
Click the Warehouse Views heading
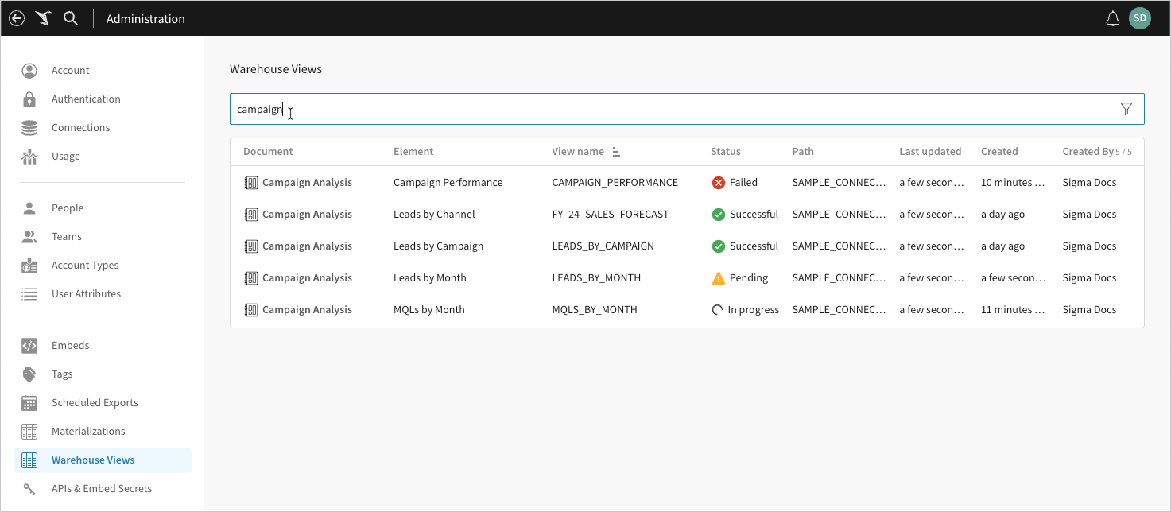point(276,69)
